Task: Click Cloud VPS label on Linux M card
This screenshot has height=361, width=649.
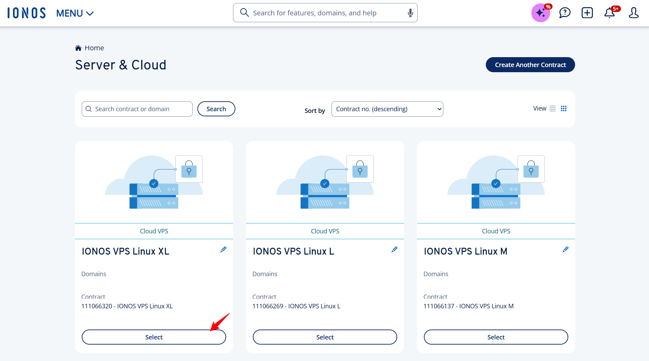Action: 496,231
